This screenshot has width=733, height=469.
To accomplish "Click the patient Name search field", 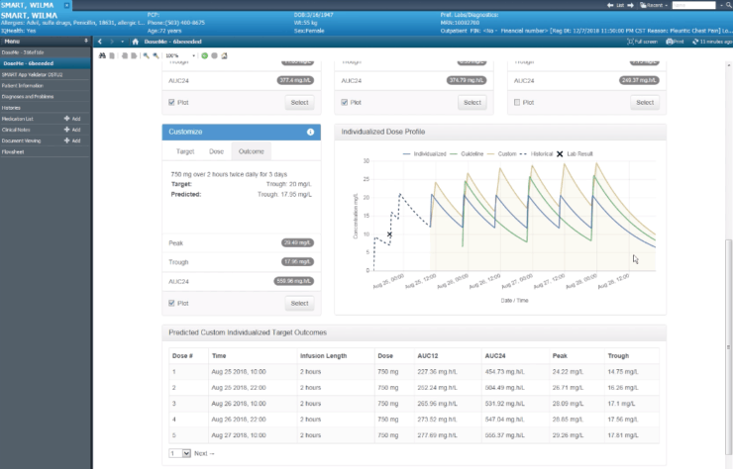I will click(693, 5).
